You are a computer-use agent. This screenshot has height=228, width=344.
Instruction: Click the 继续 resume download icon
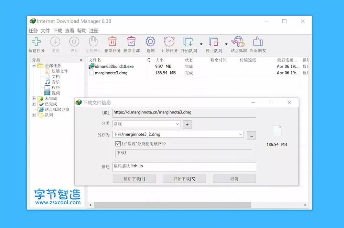pos(55,41)
